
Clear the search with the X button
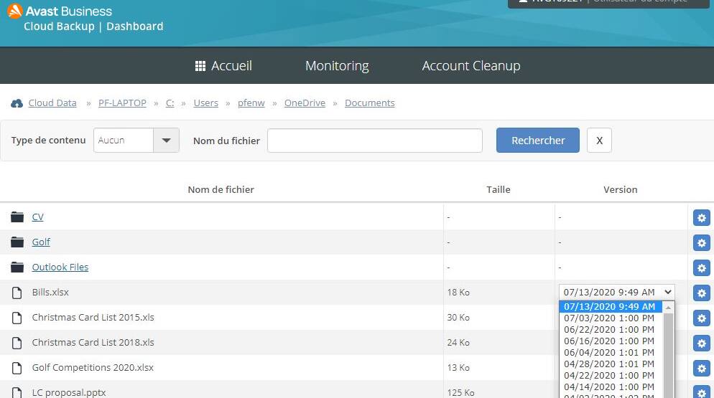coord(599,141)
